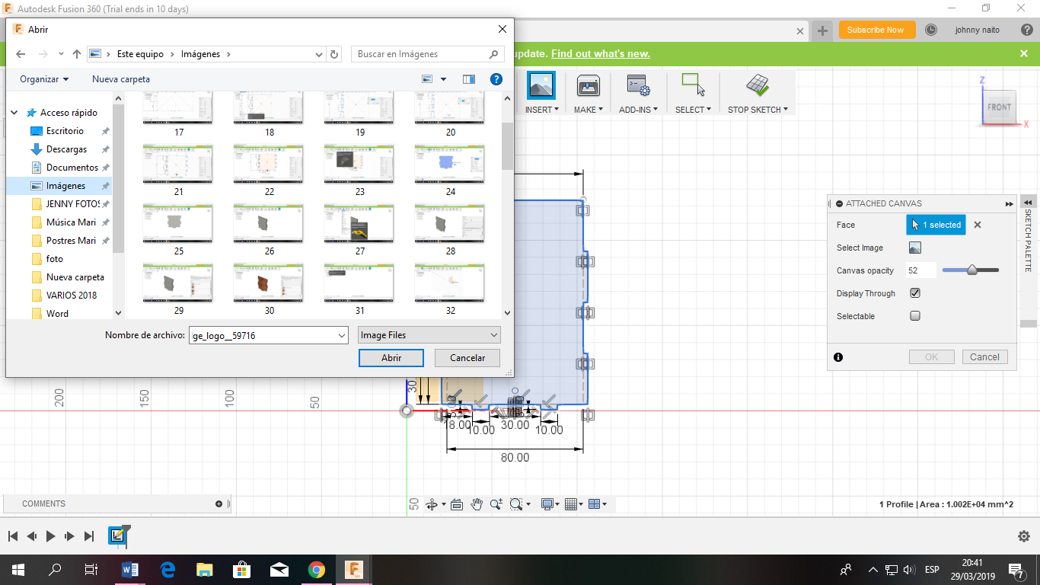Click the Select Image icon in Attached Canvas

[x=915, y=248]
